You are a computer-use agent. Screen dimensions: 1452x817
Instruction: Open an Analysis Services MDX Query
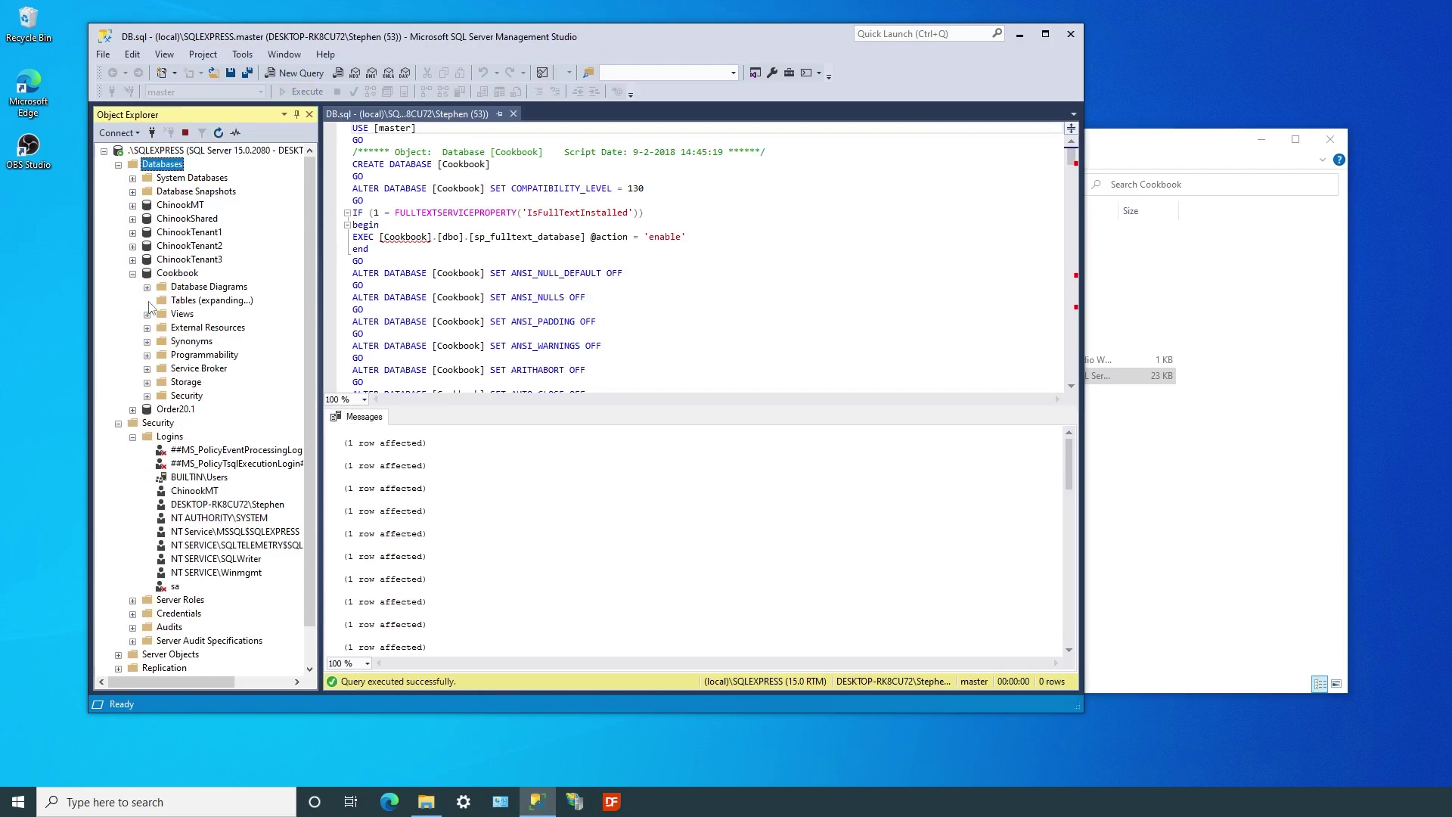click(x=355, y=73)
